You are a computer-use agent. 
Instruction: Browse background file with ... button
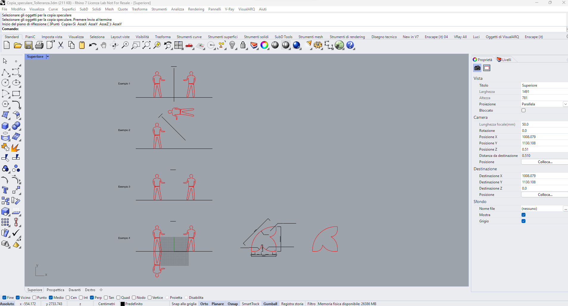click(566, 209)
